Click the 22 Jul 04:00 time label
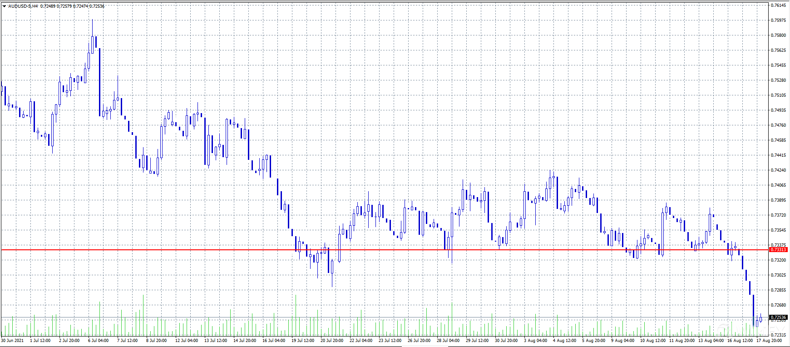Viewport: 790px width, 347px height. (361, 340)
